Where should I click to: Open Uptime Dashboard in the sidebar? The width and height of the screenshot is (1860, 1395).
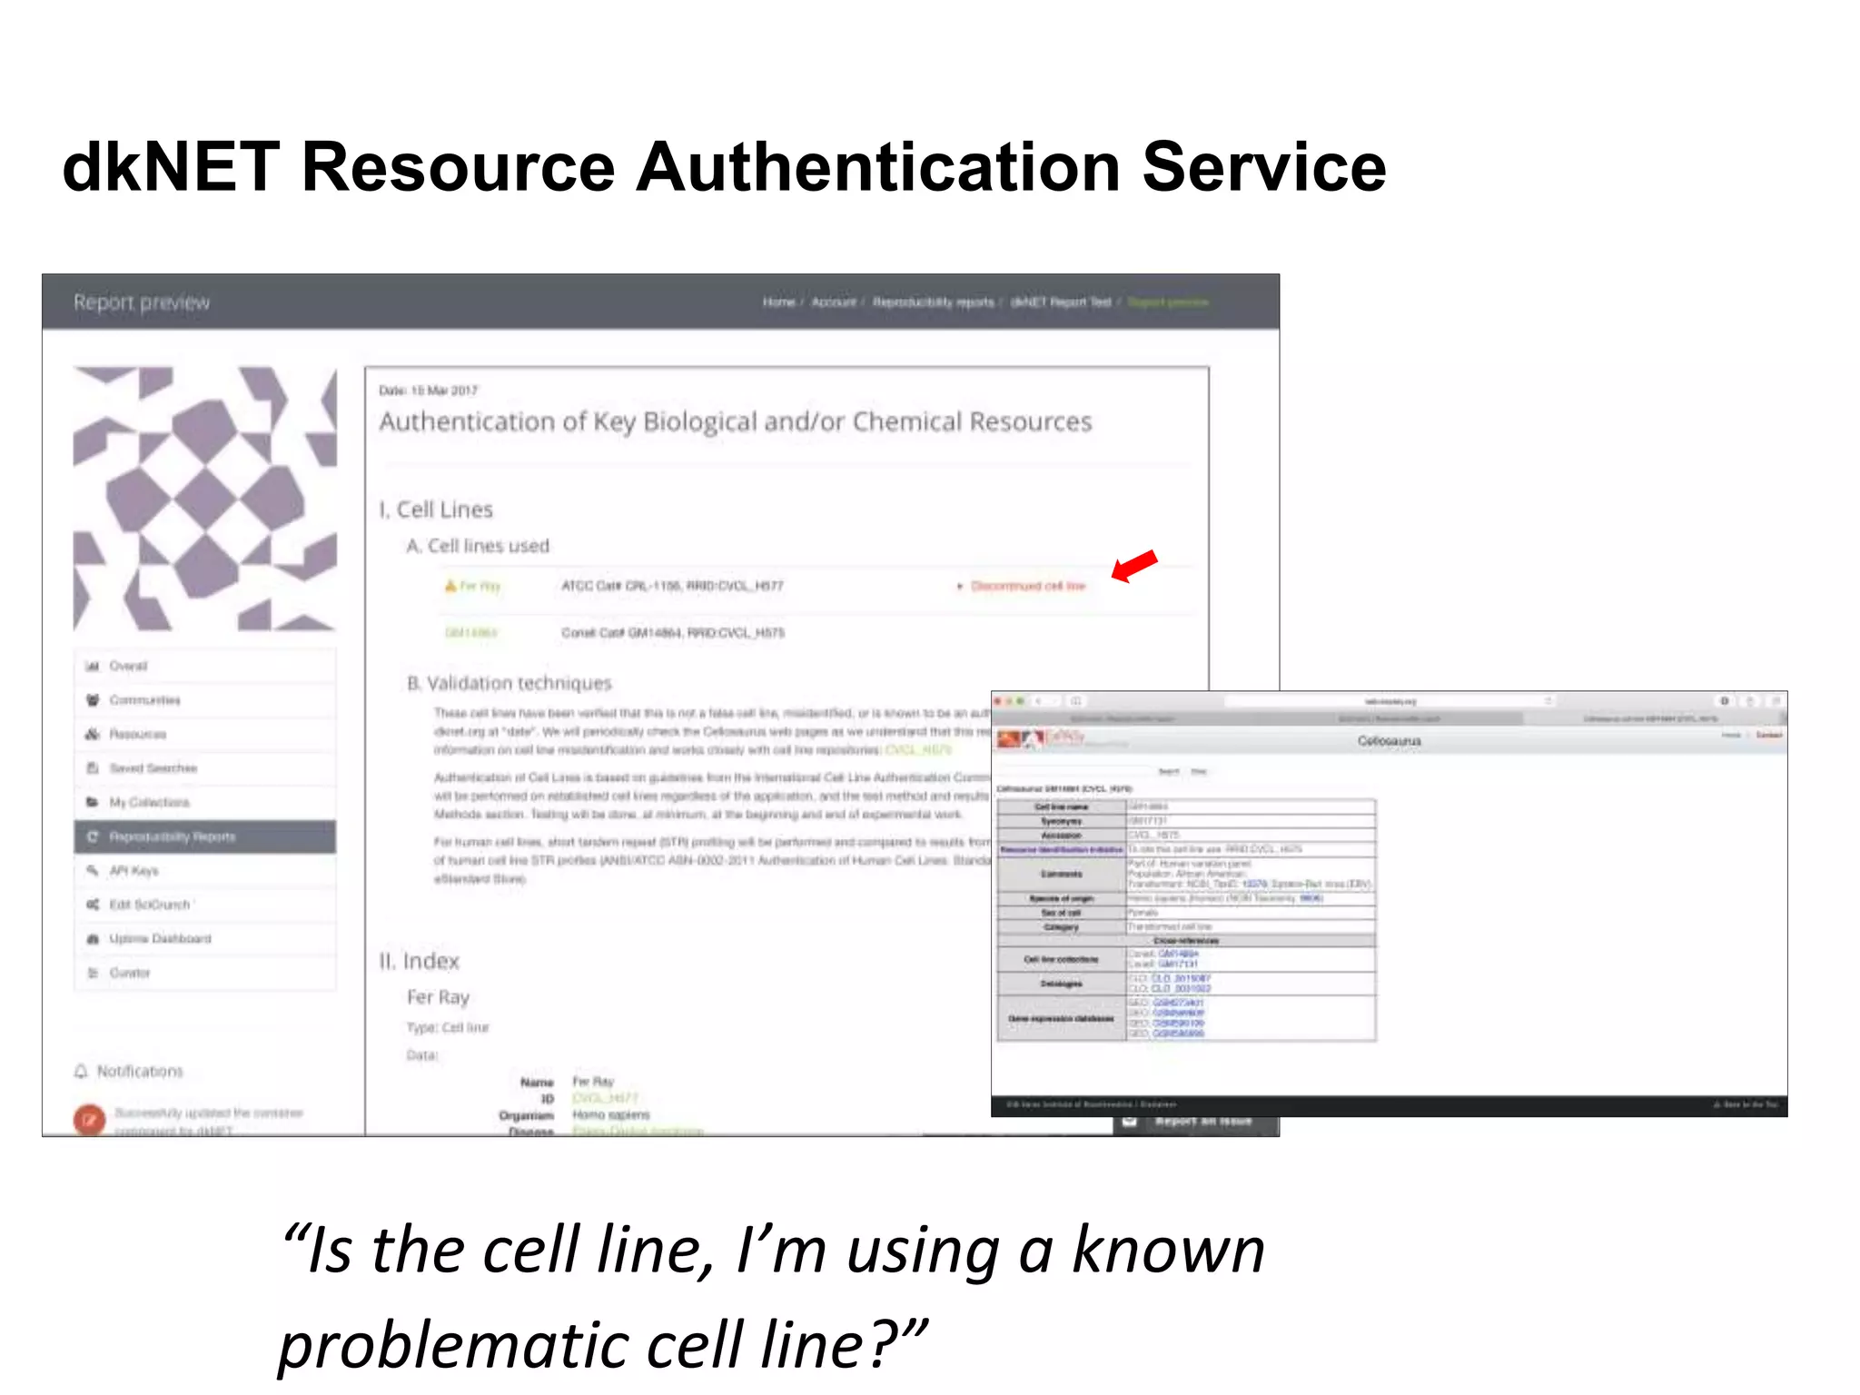click(204, 938)
